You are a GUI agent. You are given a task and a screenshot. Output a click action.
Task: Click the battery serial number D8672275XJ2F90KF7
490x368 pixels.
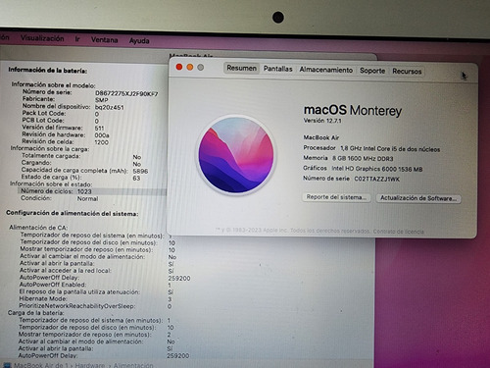pyautogui.click(x=126, y=94)
